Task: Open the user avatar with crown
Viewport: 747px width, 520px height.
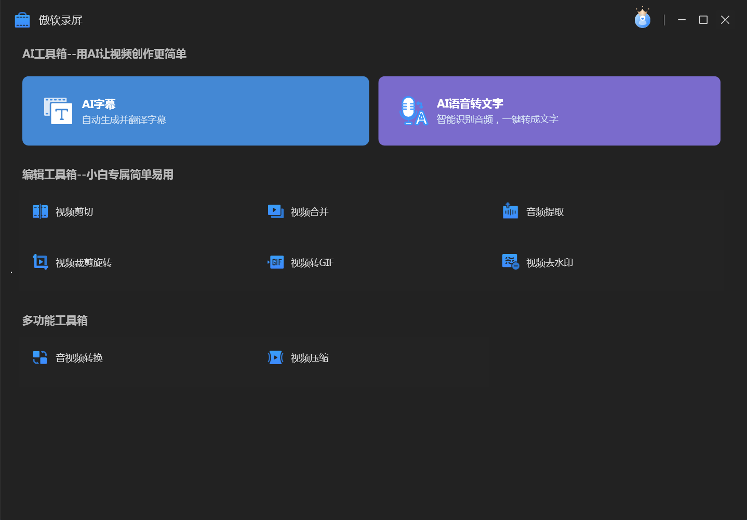Action: [x=643, y=19]
